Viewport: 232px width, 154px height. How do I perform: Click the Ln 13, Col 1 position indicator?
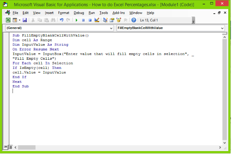pos(149,20)
